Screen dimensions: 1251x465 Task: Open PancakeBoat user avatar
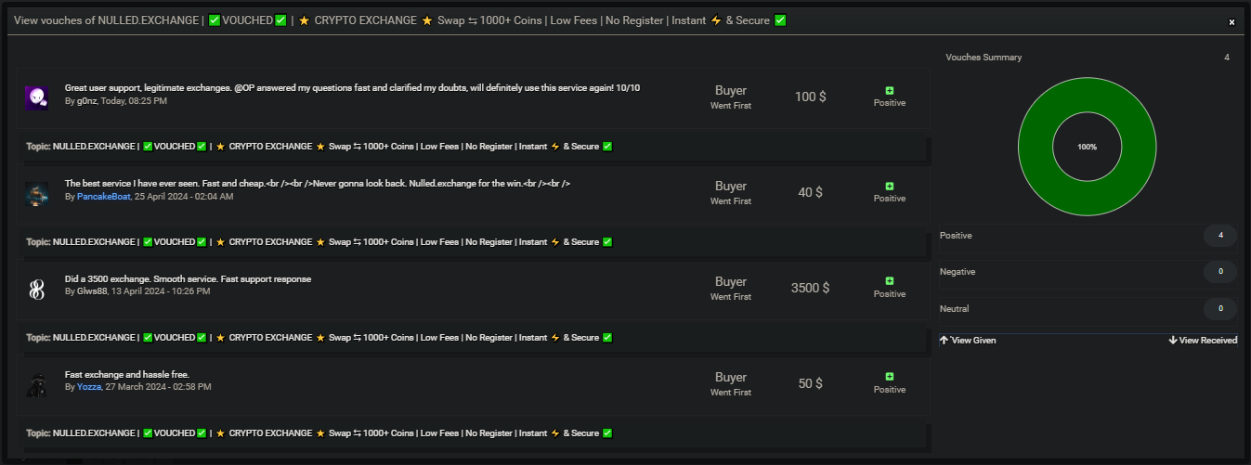tap(36, 194)
